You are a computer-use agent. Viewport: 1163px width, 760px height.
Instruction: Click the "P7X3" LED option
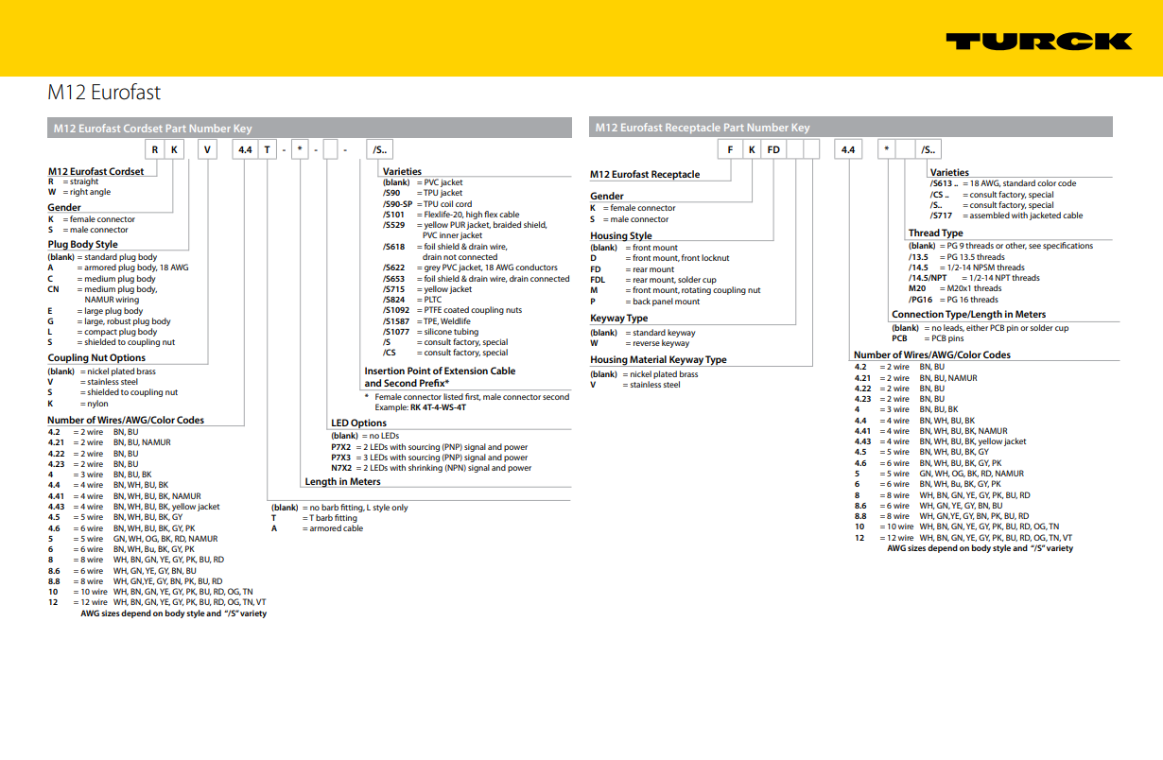429,458
